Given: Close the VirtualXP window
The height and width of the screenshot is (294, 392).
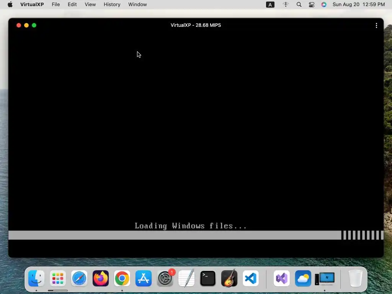Looking at the screenshot, I should [x=18, y=25].
